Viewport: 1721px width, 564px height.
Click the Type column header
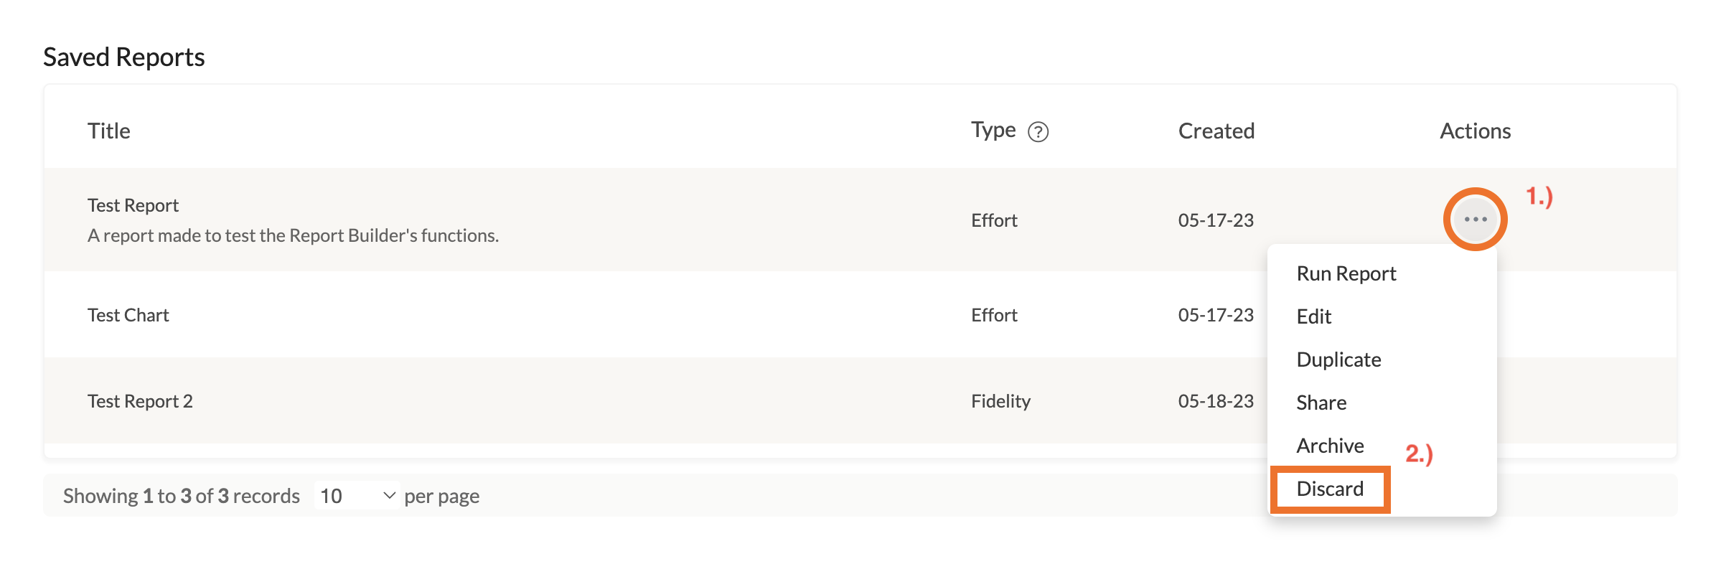coord(993,131)
